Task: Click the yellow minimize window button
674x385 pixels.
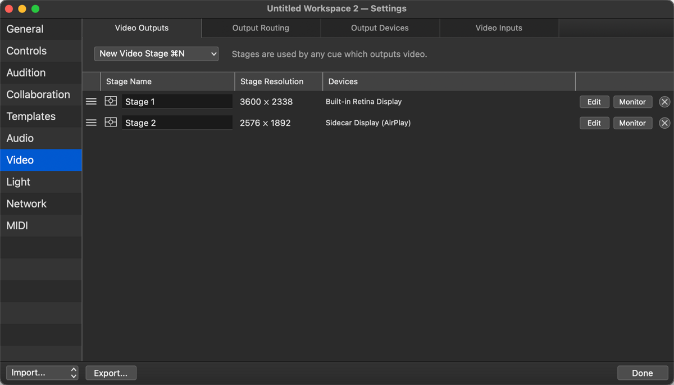Action: click(x=22, y=8)
